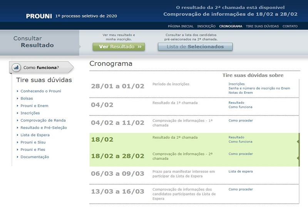Open the Tire suas dúvidas menu item
The width and height of the screenshot is (308, 212).
tap(262, 26)
